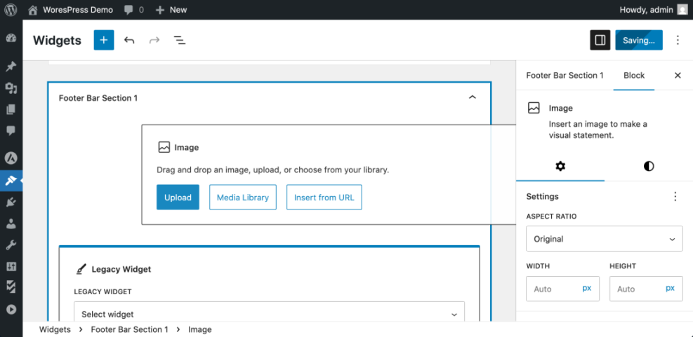Open the Settings sliders sidebar icon
This screenshot has width=693, height=337.
click(x=11, y=266)
